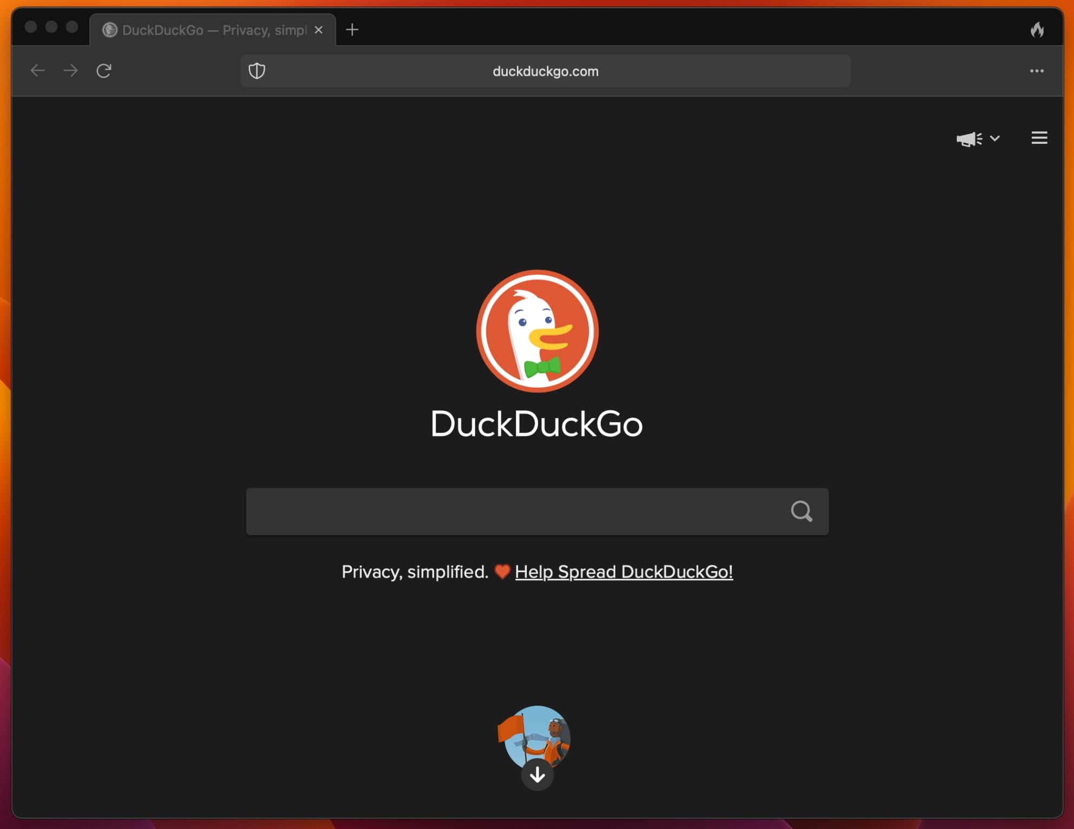The width and height of the screenshot is (1074, 829).
Task: Open a new tab with the plus button
Action: tap(353, 30)
